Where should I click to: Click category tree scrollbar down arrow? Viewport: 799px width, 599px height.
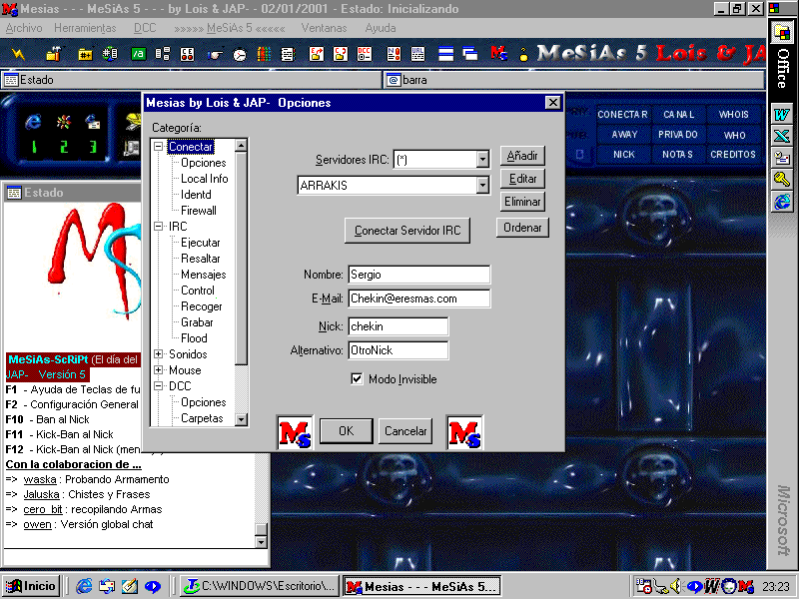[x=241, y=419]
